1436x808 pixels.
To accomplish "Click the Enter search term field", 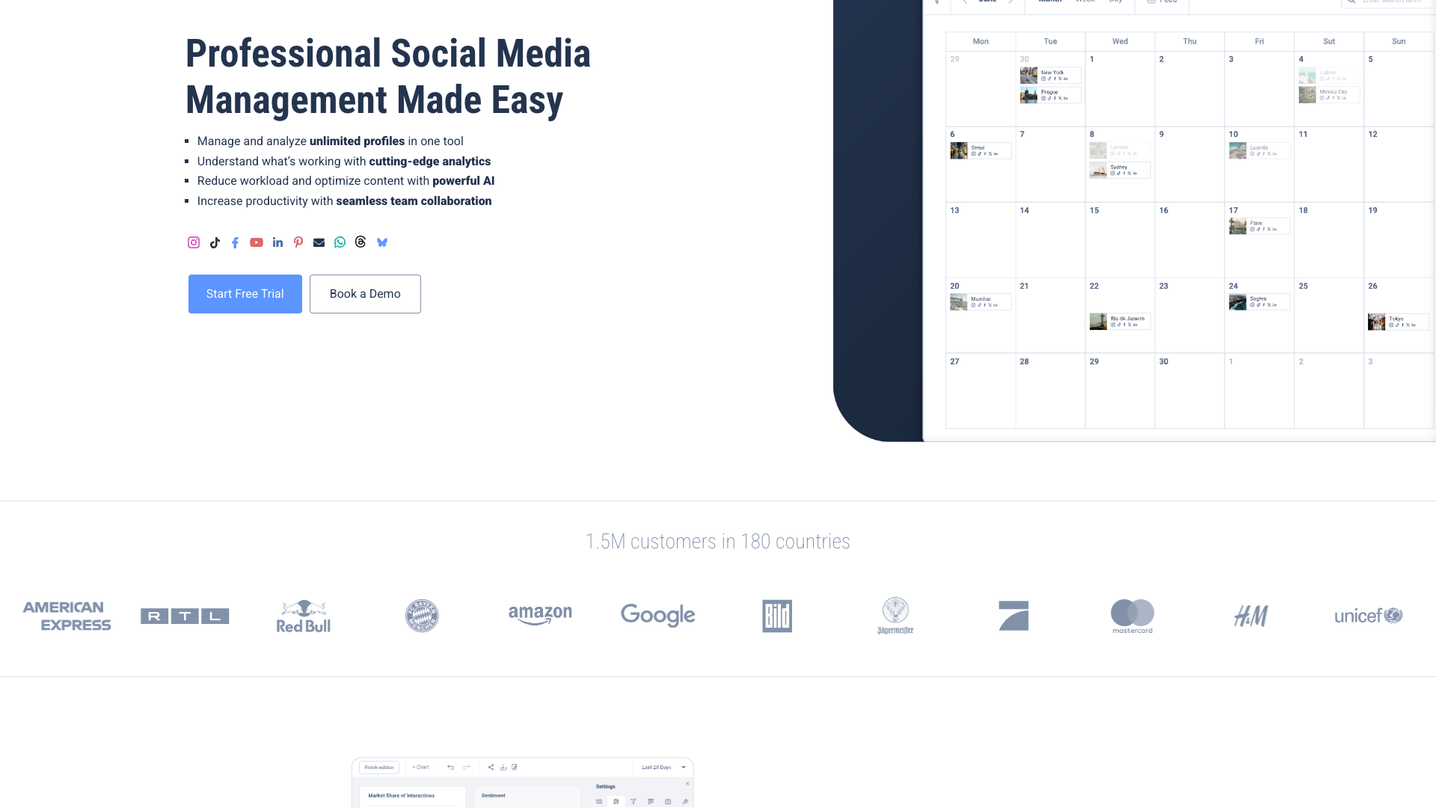I will (x=1391, y=2).
